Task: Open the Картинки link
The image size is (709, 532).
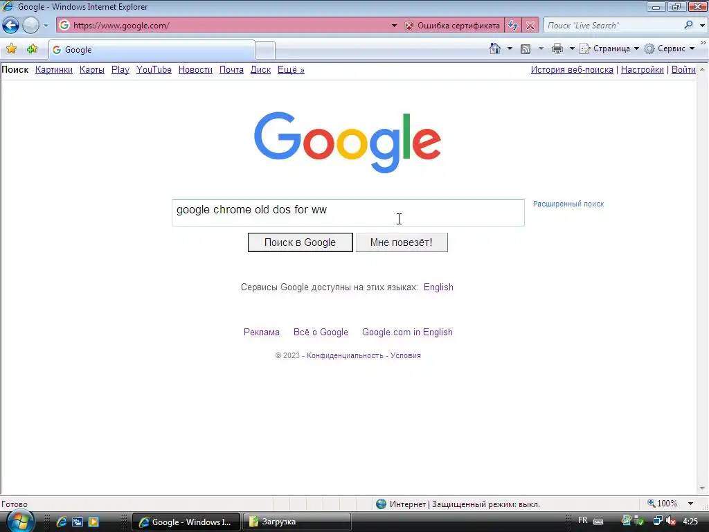Action: (x=54, y=70)
